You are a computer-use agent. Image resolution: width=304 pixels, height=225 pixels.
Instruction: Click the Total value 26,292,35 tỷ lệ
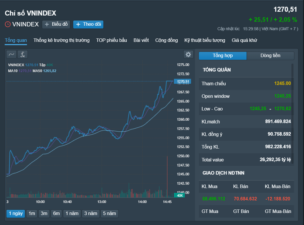pos(275,160)
